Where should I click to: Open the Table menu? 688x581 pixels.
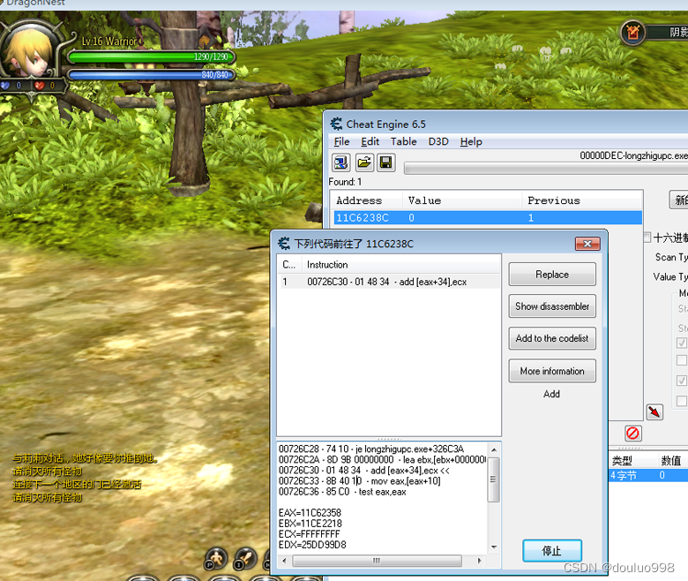coord(404,141)
